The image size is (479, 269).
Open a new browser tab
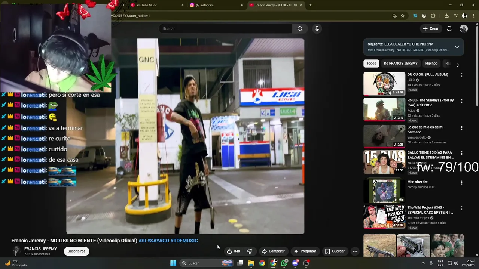pyautogui.click(x=310, y=5)
